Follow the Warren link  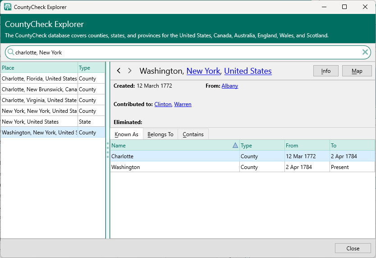[183, 104]
